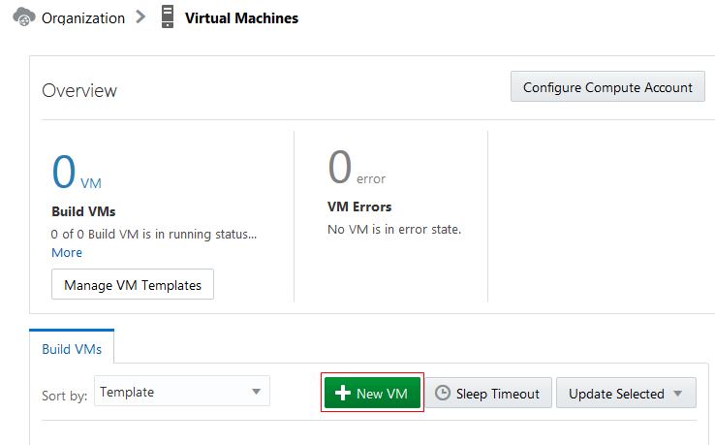This screenshot has width=715, height=445.
Task: Follow the More link under Build VMs
Action: [x=67, y=252]
